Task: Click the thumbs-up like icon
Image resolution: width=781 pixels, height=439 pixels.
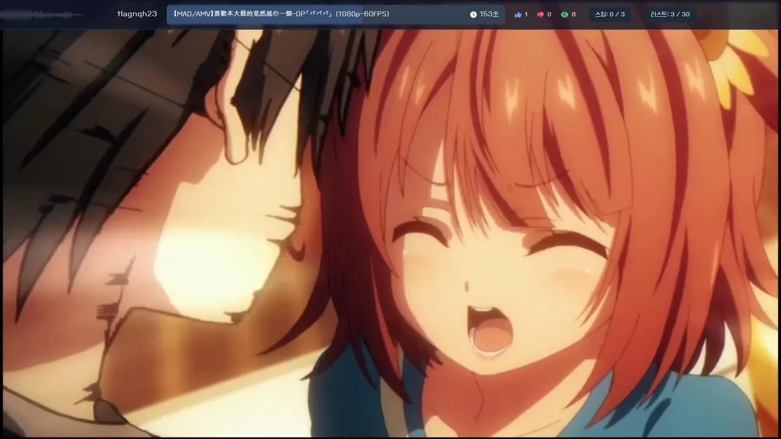Action: (x=518, y=14)
